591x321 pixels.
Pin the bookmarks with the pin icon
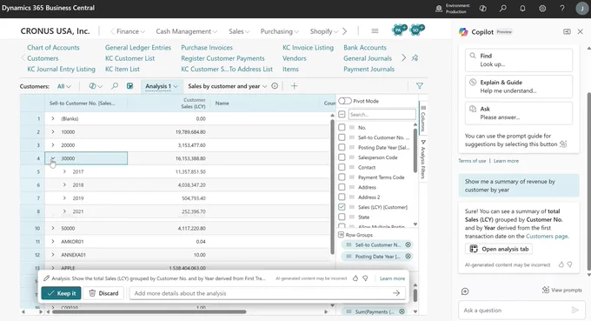[x=415, y=58]
